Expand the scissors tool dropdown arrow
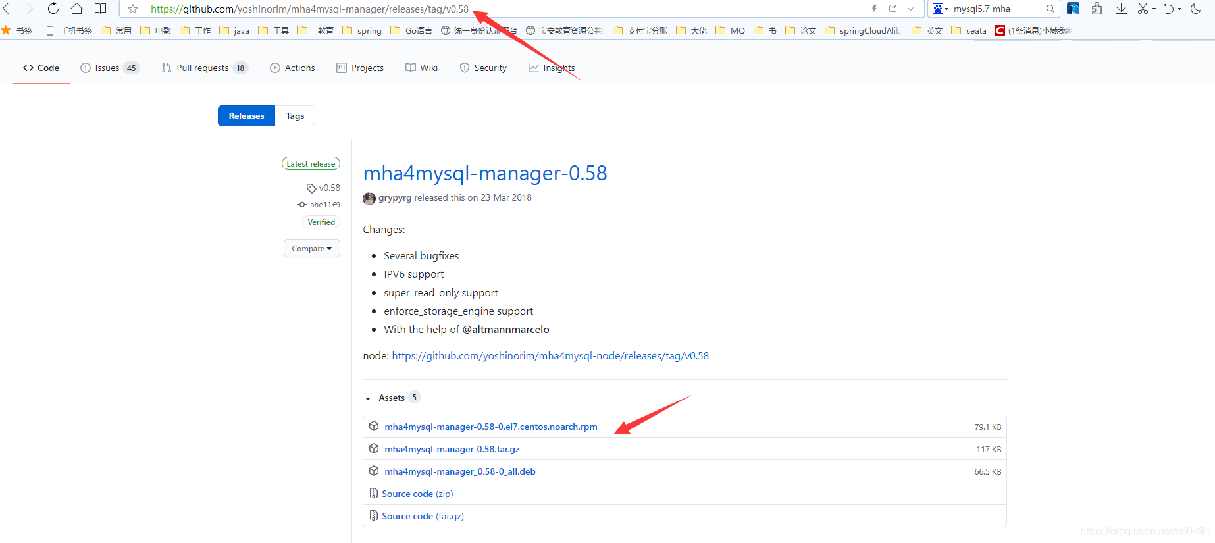 tap(1154, 9)
